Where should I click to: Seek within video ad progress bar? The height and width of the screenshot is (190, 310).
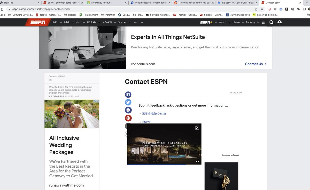click(164, 164)
